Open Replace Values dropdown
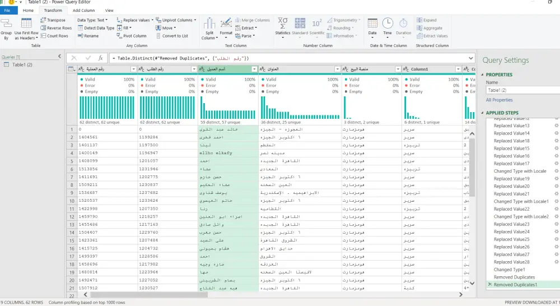 [135, 20]
